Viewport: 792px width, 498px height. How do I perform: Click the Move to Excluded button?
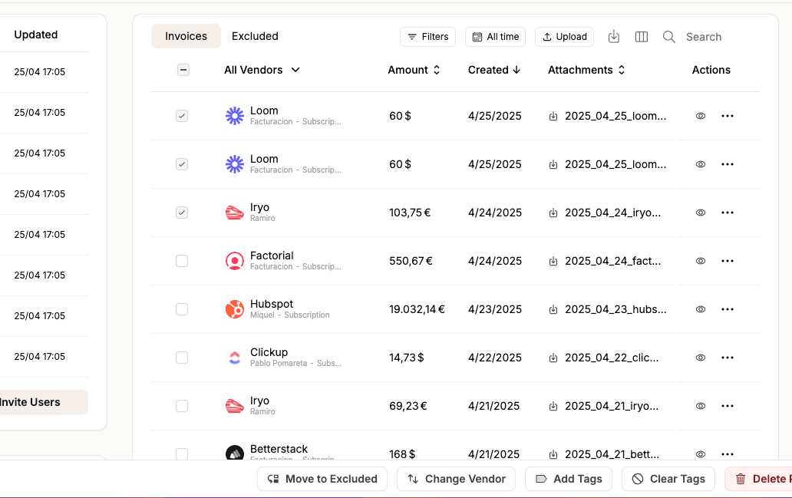point(322,479)
